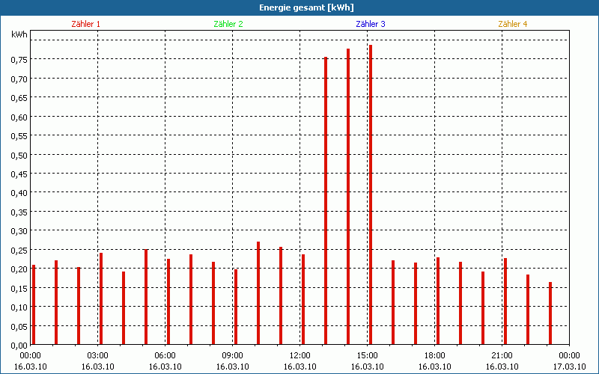
Task: Click the 06:00 x-axis time label
Action: click(x=165, y=356)
